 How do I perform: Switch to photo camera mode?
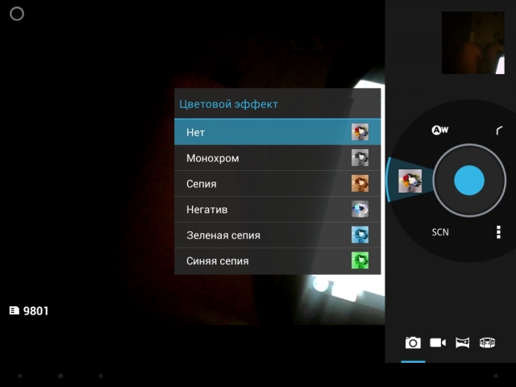point(413,343)
